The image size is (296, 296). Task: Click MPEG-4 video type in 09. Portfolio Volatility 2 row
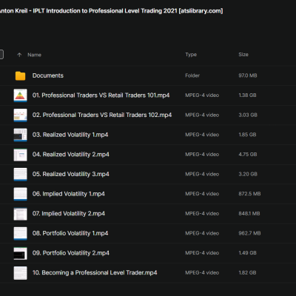point(202,253)
